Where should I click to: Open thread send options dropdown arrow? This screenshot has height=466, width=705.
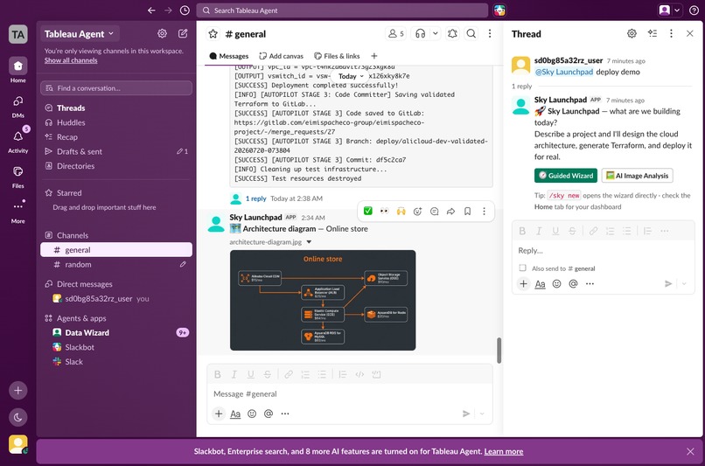pyautogui.click(x=684, y=283)
